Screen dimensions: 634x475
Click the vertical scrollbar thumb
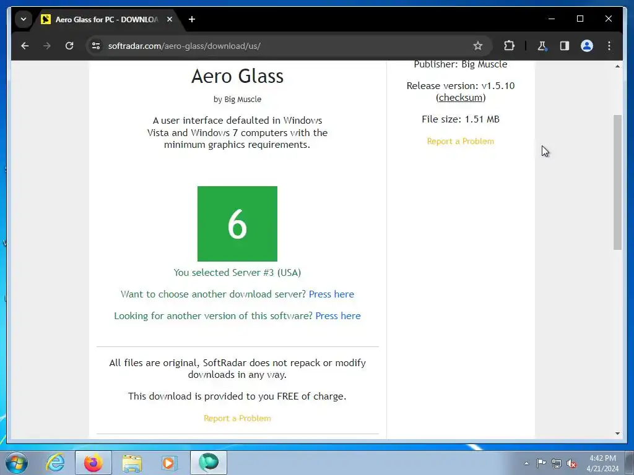[617, 182]
